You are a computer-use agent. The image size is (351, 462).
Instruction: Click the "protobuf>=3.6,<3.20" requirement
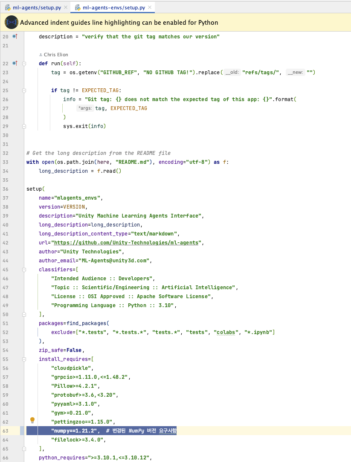pyautogui.click(x=83, y=395)
